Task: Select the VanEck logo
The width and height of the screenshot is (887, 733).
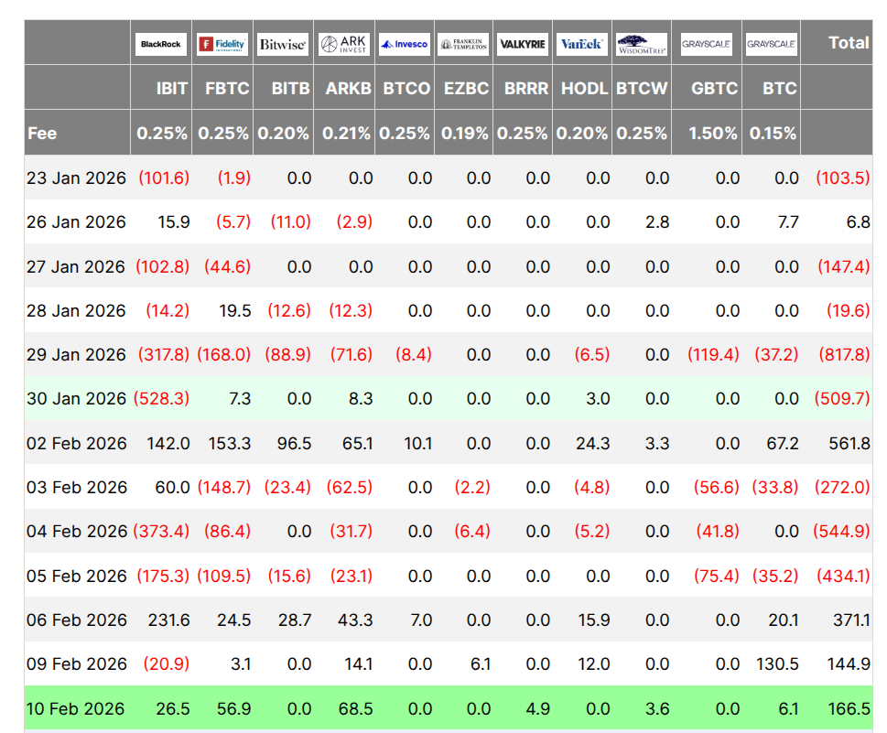Action: click(582, 44)
